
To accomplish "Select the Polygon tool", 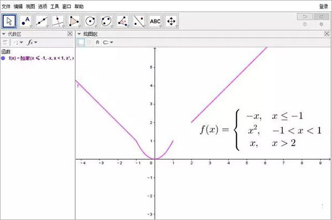I will 74,21.
